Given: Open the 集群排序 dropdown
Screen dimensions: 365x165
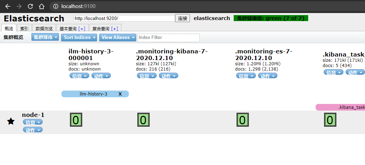Looking at the screenshot, I should [x=45, y=38].
